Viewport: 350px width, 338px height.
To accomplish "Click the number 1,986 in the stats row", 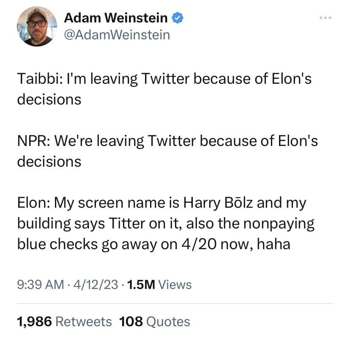I will coord(34,322).
